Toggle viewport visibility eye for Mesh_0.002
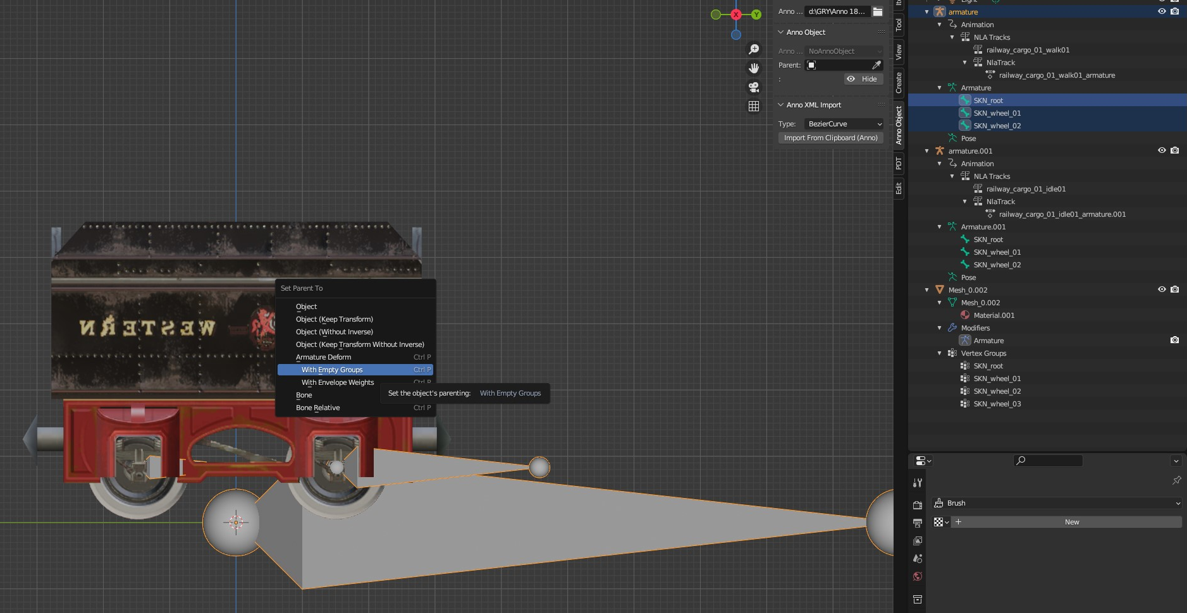The height and width of the screenshot is (613, 1187). tap(1162, 289)
